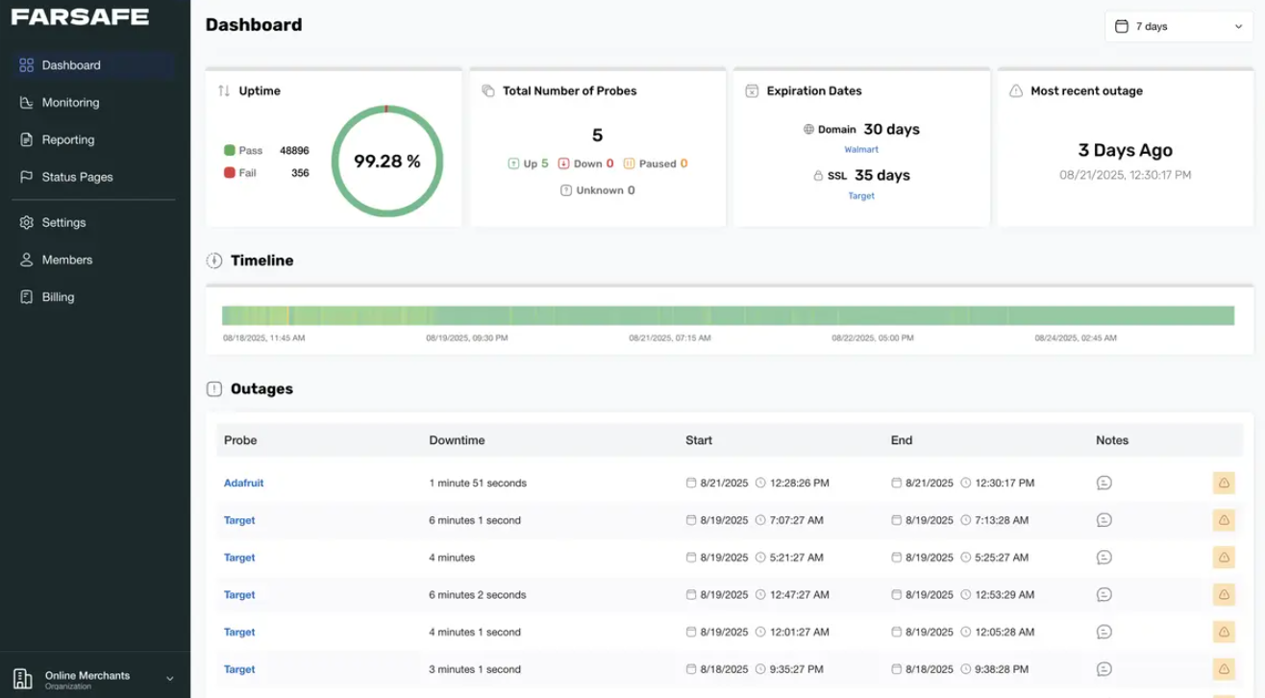Click the Status Pages icon
This screenshot has height=698, width=1265.
point(24,177)
